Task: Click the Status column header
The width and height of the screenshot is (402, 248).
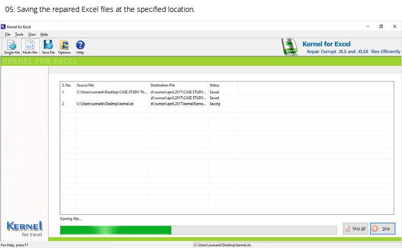Action: (x=214, y=85)
